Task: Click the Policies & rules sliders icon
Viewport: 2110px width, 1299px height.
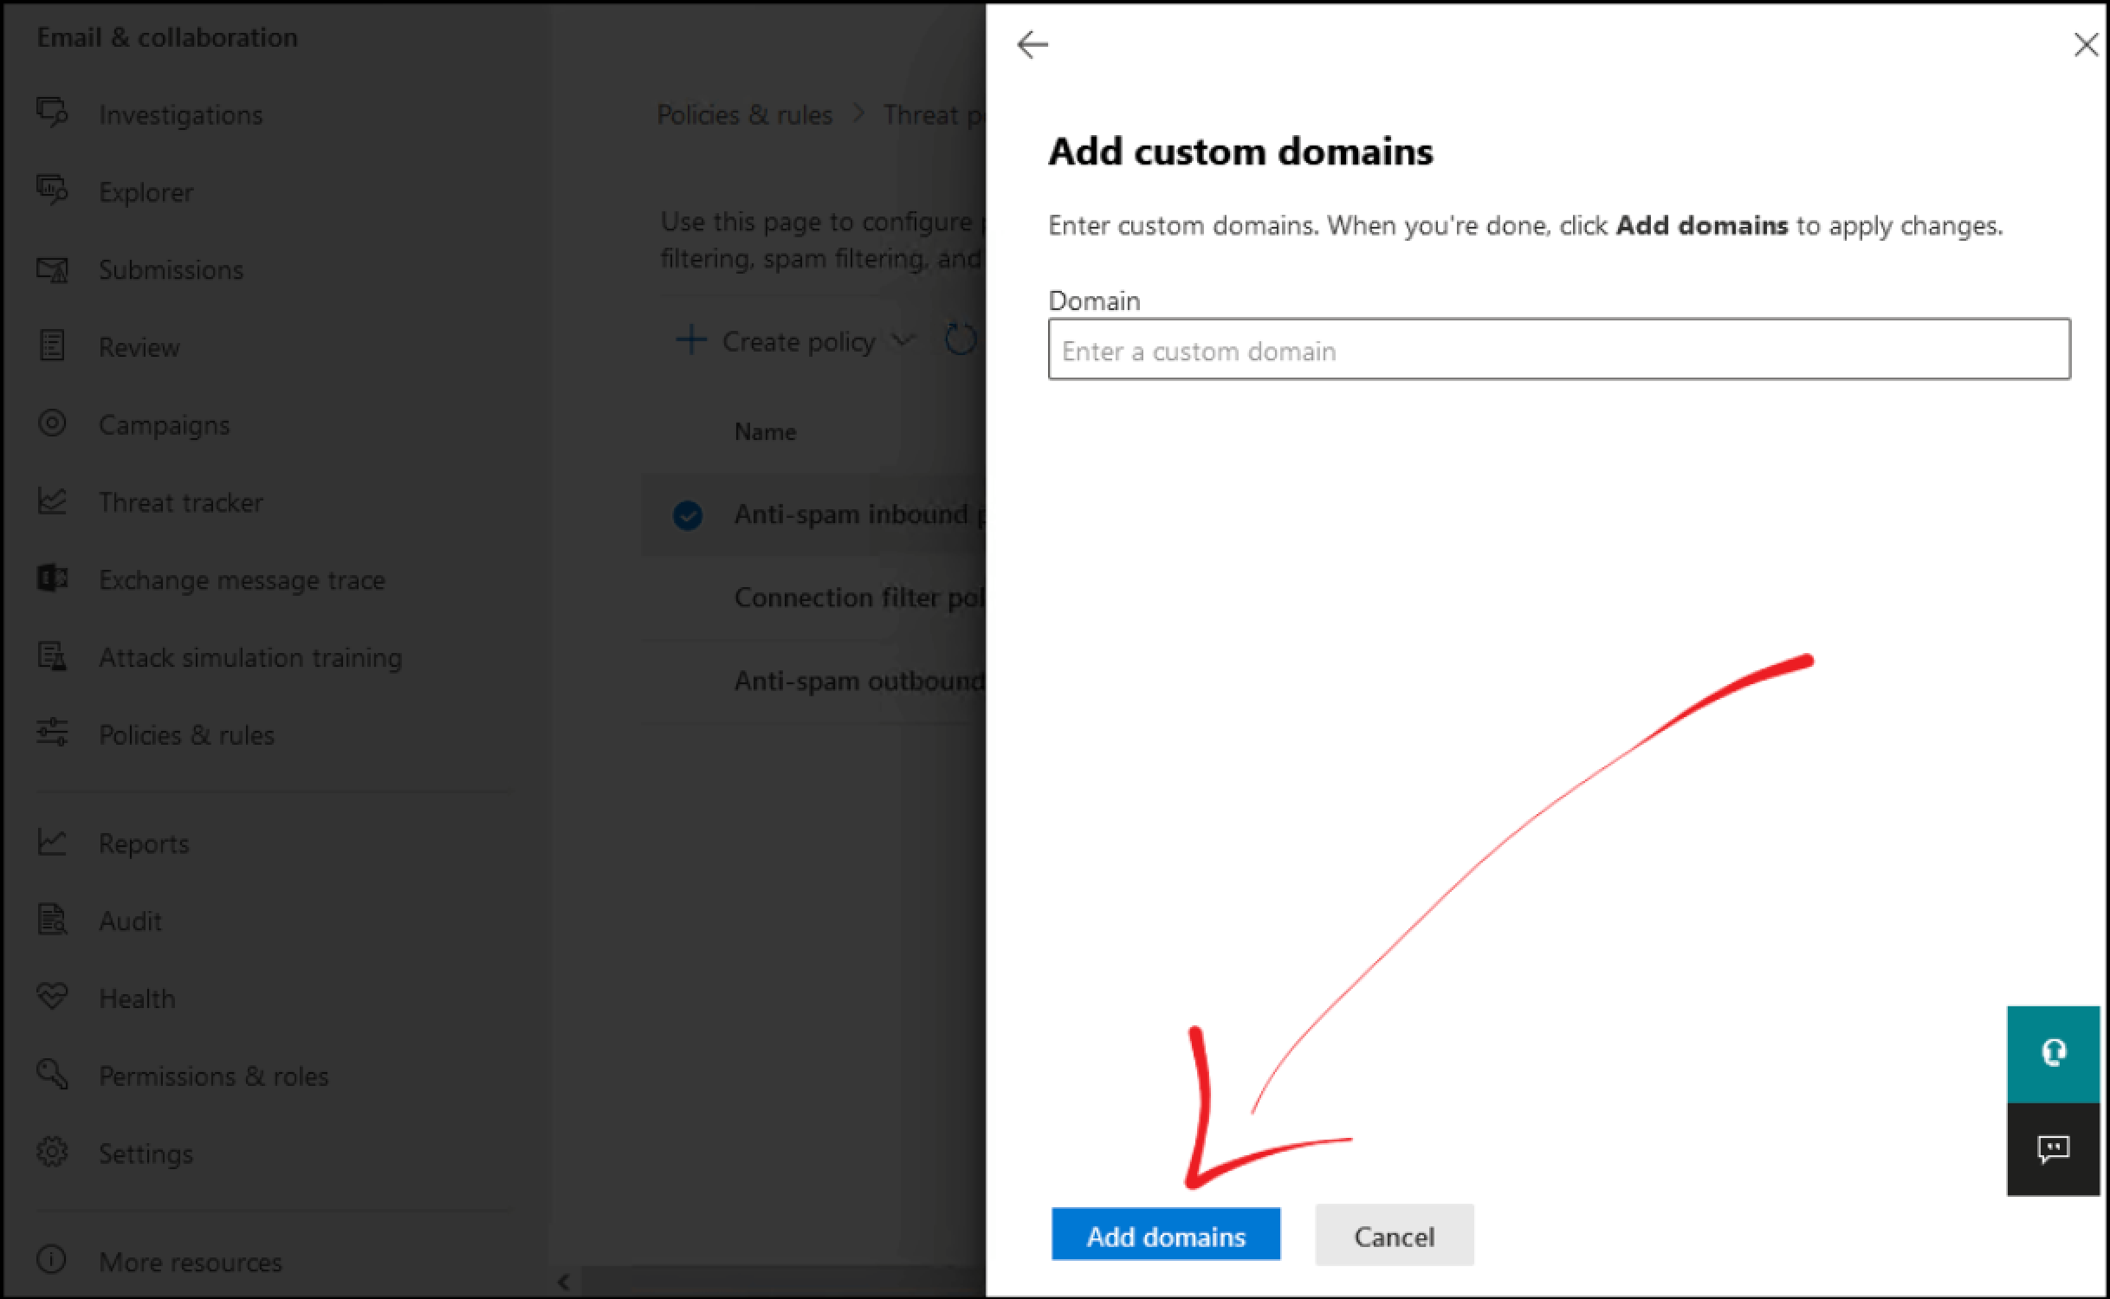Action: click(x=52, y=733)
